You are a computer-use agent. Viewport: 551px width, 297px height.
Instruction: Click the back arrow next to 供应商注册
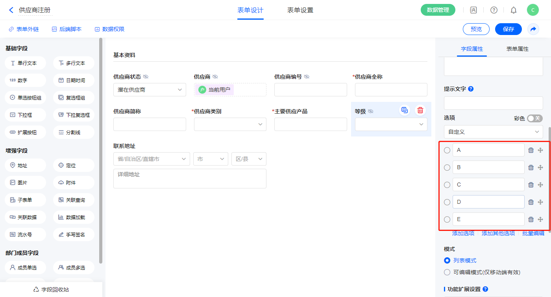coord(11,10)
